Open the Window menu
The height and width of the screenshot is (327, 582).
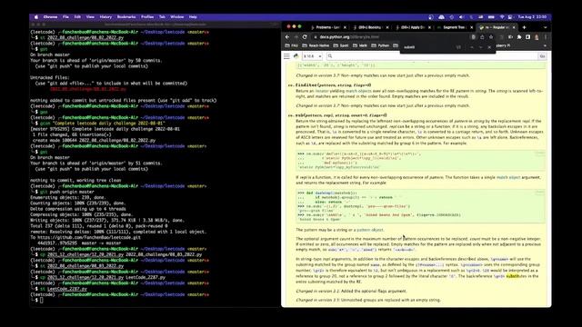point(177,17)
